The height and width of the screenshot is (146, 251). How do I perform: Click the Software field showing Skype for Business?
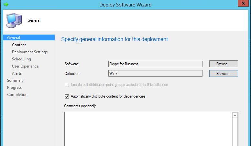155,64
